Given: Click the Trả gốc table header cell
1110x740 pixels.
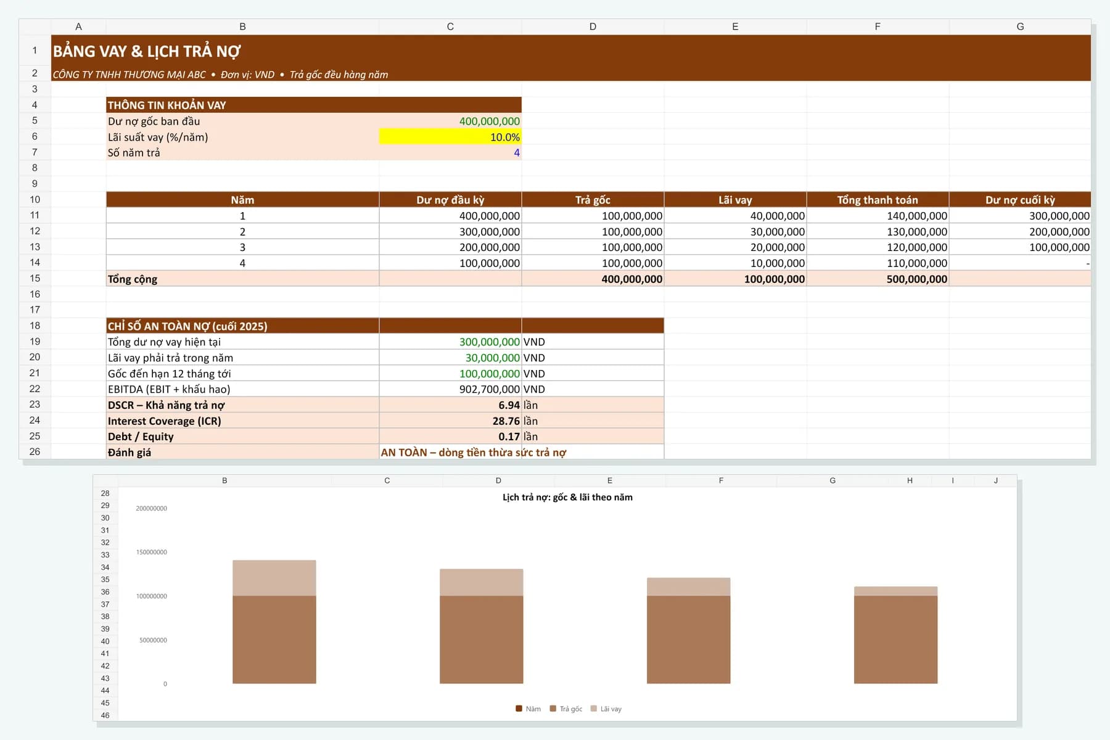Looking at the screenshot, I should (x=593, y=200).
